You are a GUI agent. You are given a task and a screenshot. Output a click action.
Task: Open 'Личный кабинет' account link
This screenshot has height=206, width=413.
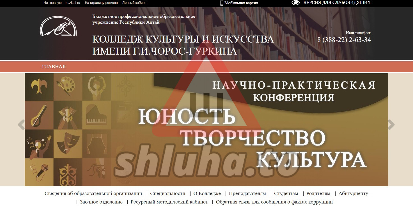pos(135,3)
